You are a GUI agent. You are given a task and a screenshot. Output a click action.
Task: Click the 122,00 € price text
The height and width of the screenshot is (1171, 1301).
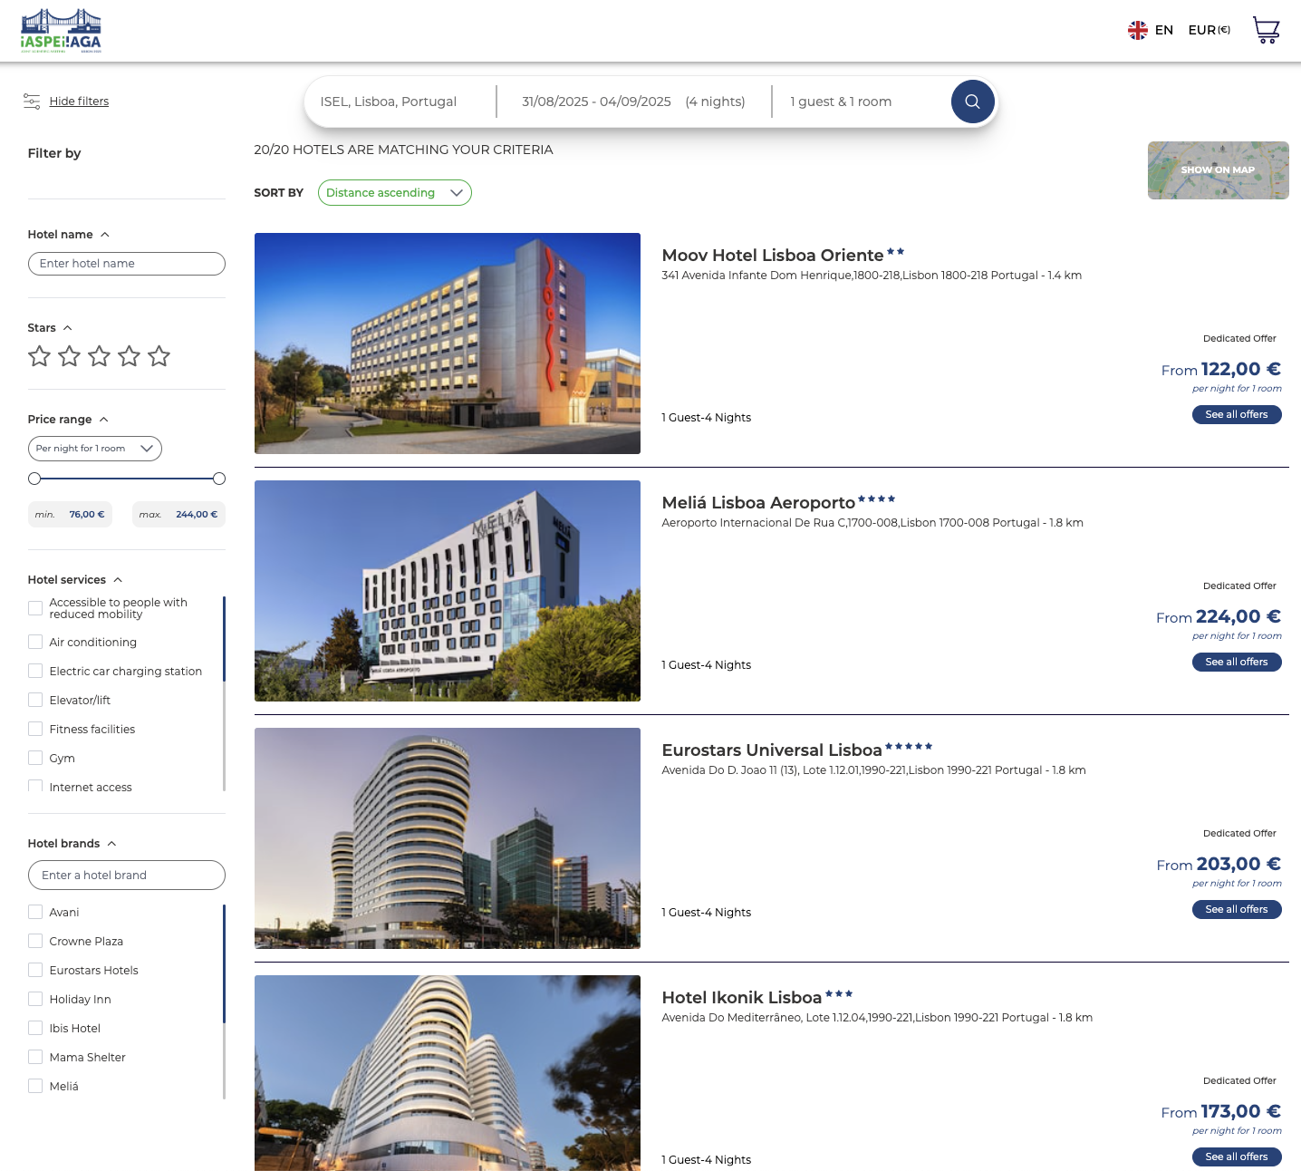[x=1240, y=369]
